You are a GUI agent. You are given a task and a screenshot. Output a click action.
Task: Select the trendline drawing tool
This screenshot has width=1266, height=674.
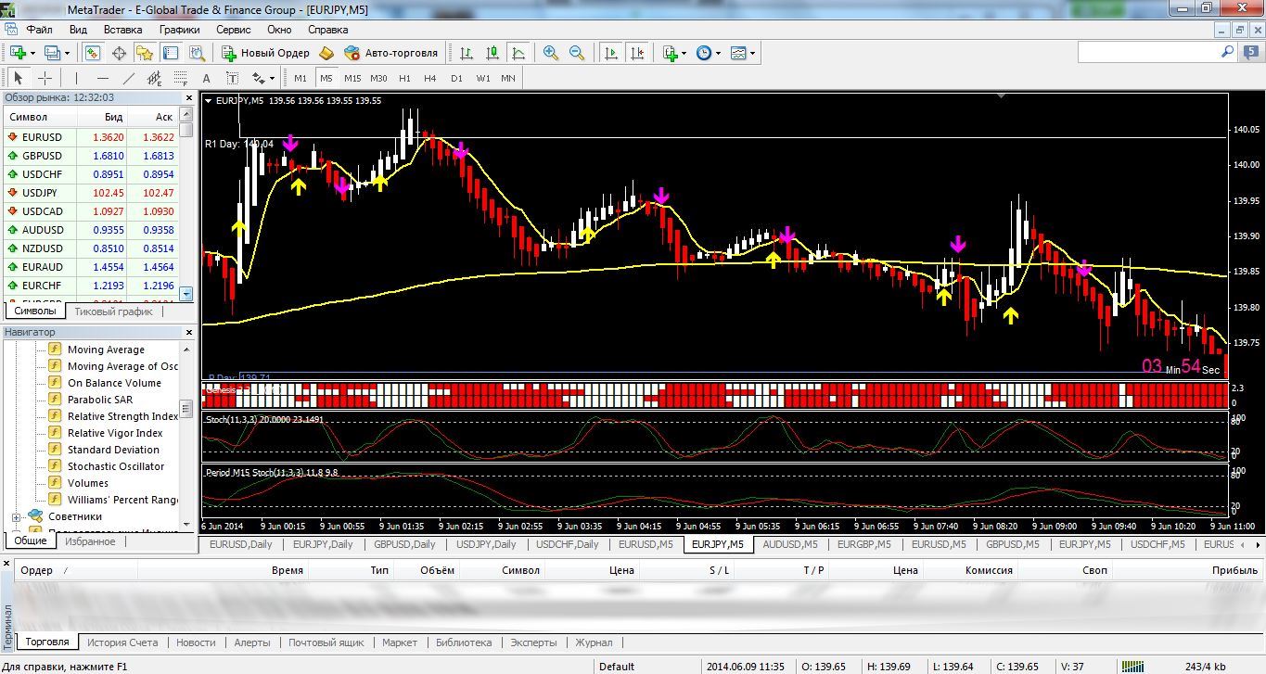click(x=129, y=79)
